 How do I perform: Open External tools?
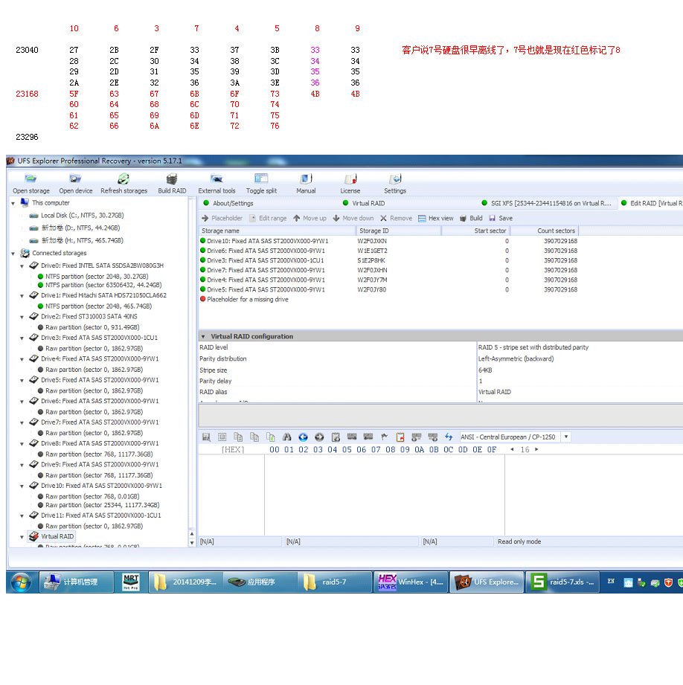217,184
